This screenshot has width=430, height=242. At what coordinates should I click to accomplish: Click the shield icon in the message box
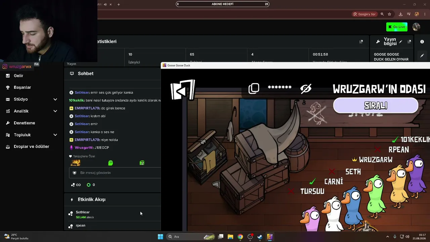tap(75, 173)
